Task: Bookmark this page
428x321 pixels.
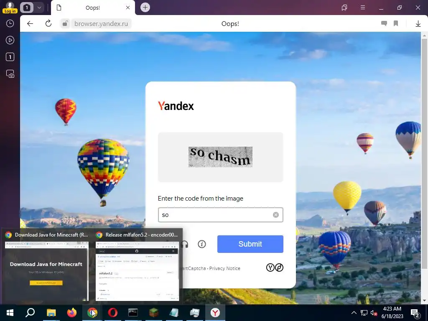Action: tap(396, 23)
